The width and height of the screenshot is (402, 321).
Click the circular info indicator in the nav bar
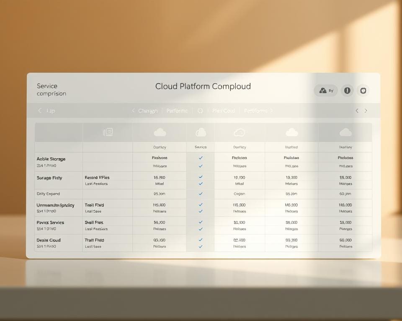coord(200,111)
